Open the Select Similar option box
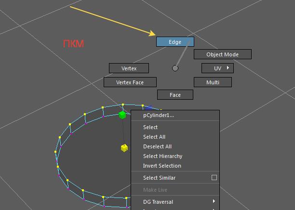This screenshot has width=295, height=210. coord(214,178)
